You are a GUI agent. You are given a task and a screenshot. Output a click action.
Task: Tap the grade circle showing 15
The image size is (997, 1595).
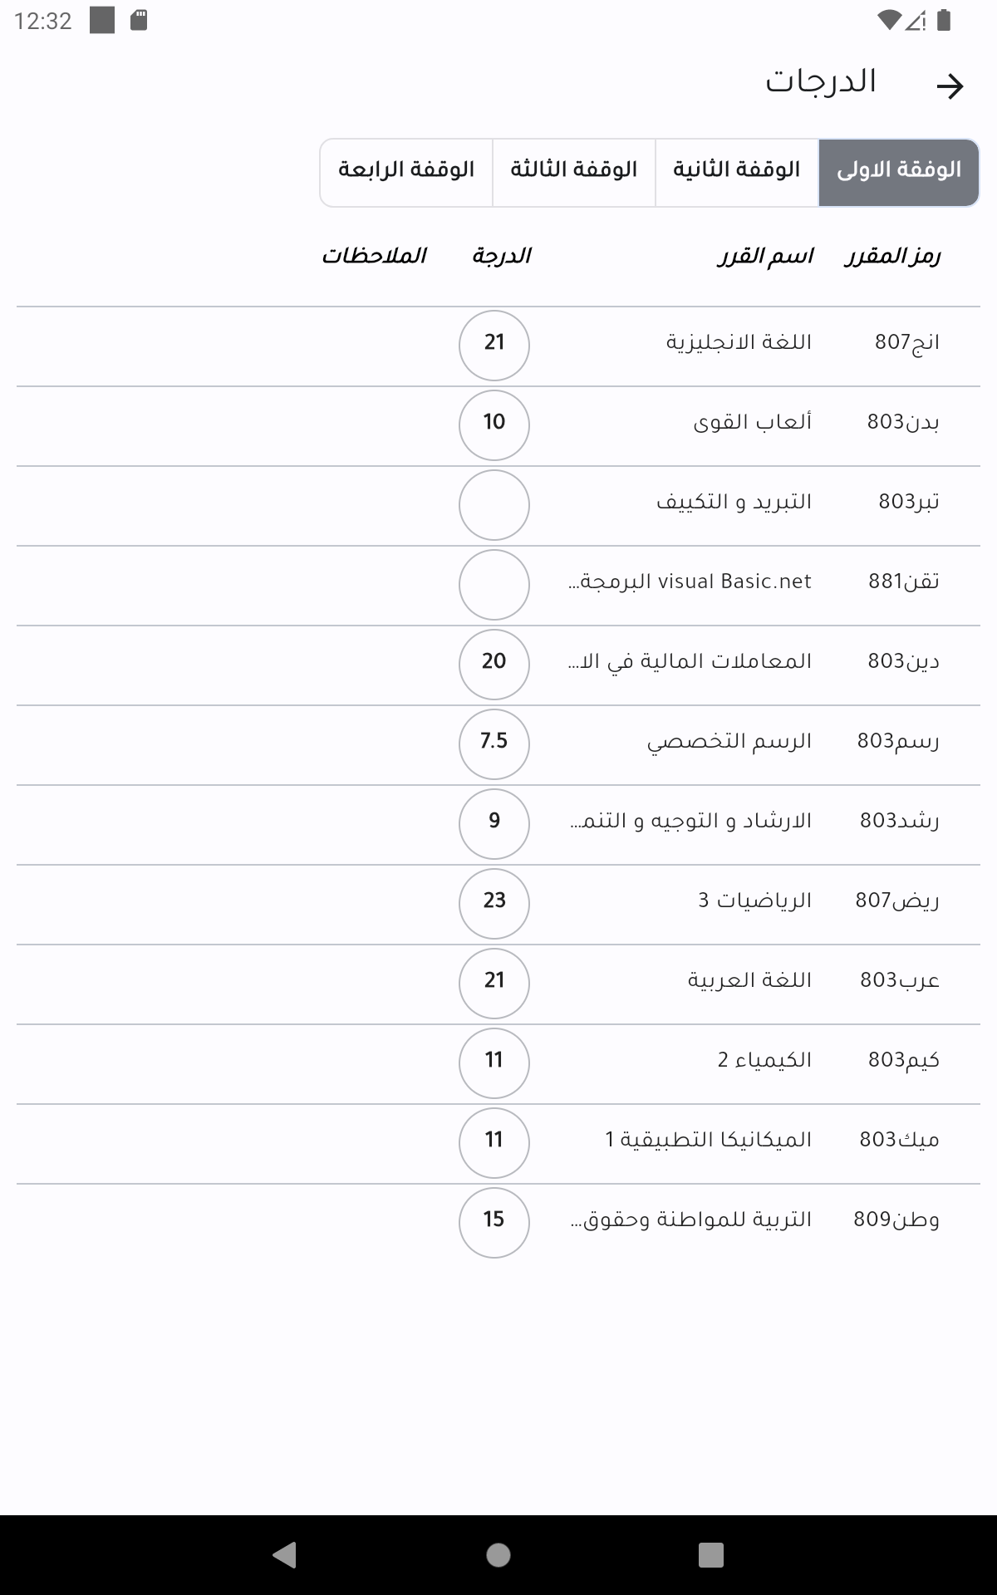tap(494, 1220)
